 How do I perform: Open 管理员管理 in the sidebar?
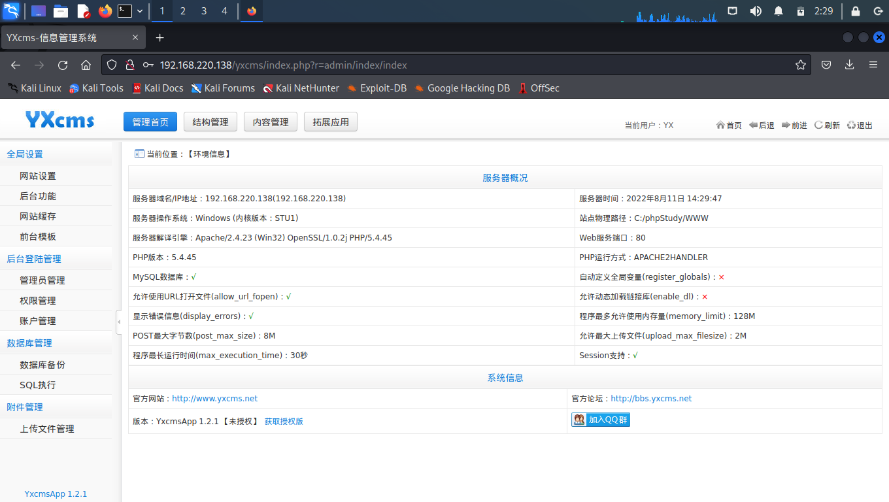[56, 280]
